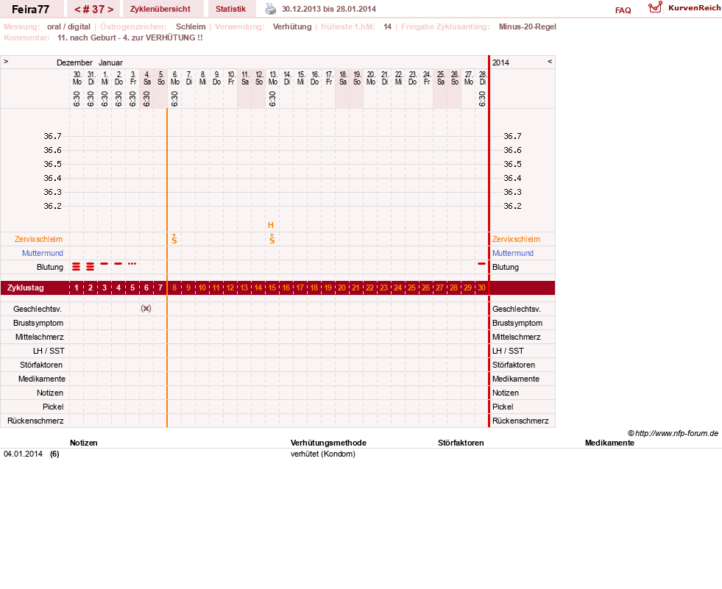Click the expand arrow left of Dezember
The width and height of the screenshot is (722, 589).
6,61
